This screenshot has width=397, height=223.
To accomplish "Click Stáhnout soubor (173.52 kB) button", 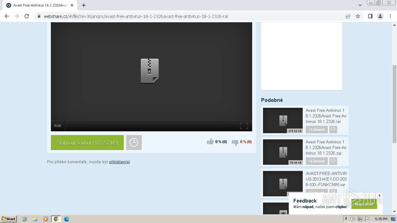I will click(87, 142).
